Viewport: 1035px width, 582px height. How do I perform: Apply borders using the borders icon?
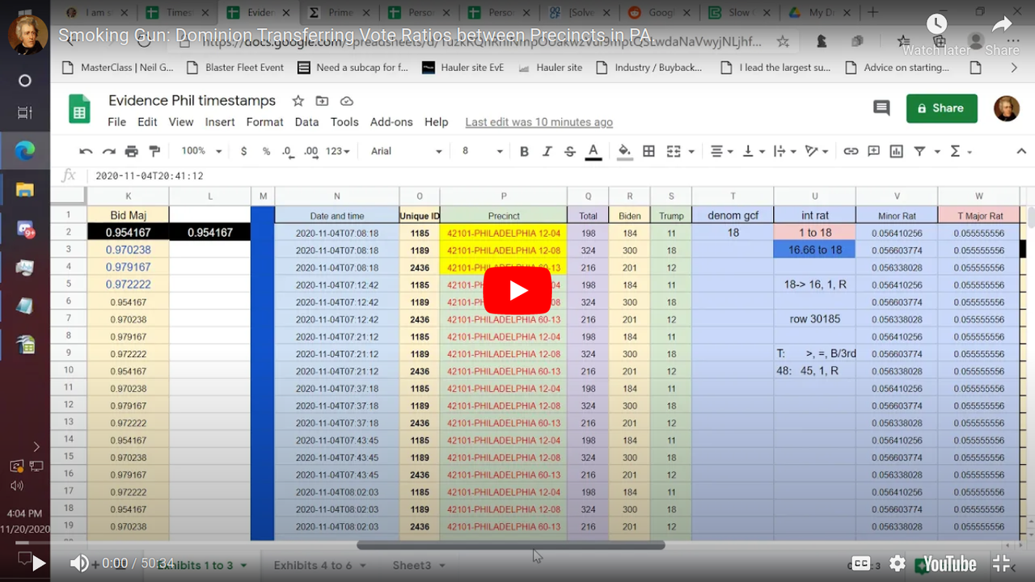click(x=648, y=151)
